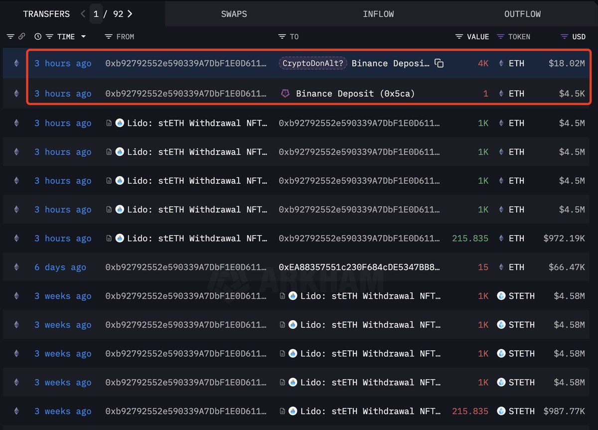Open '3 weeks ago' link in $987.77K row
The height and width of the screenshot is (430, 598).
(x=63, y=411)
